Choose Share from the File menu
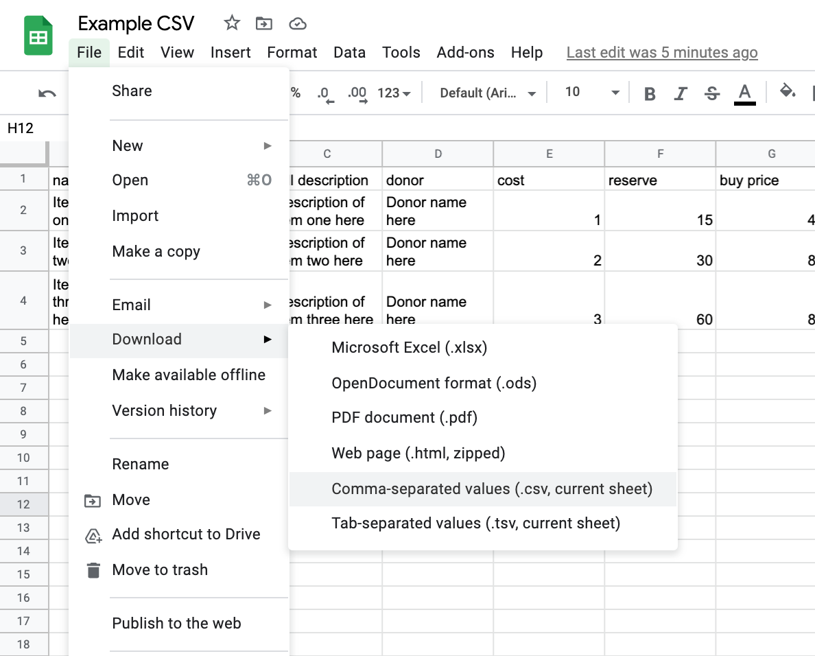Screen dimensions: 815x656 179,91
